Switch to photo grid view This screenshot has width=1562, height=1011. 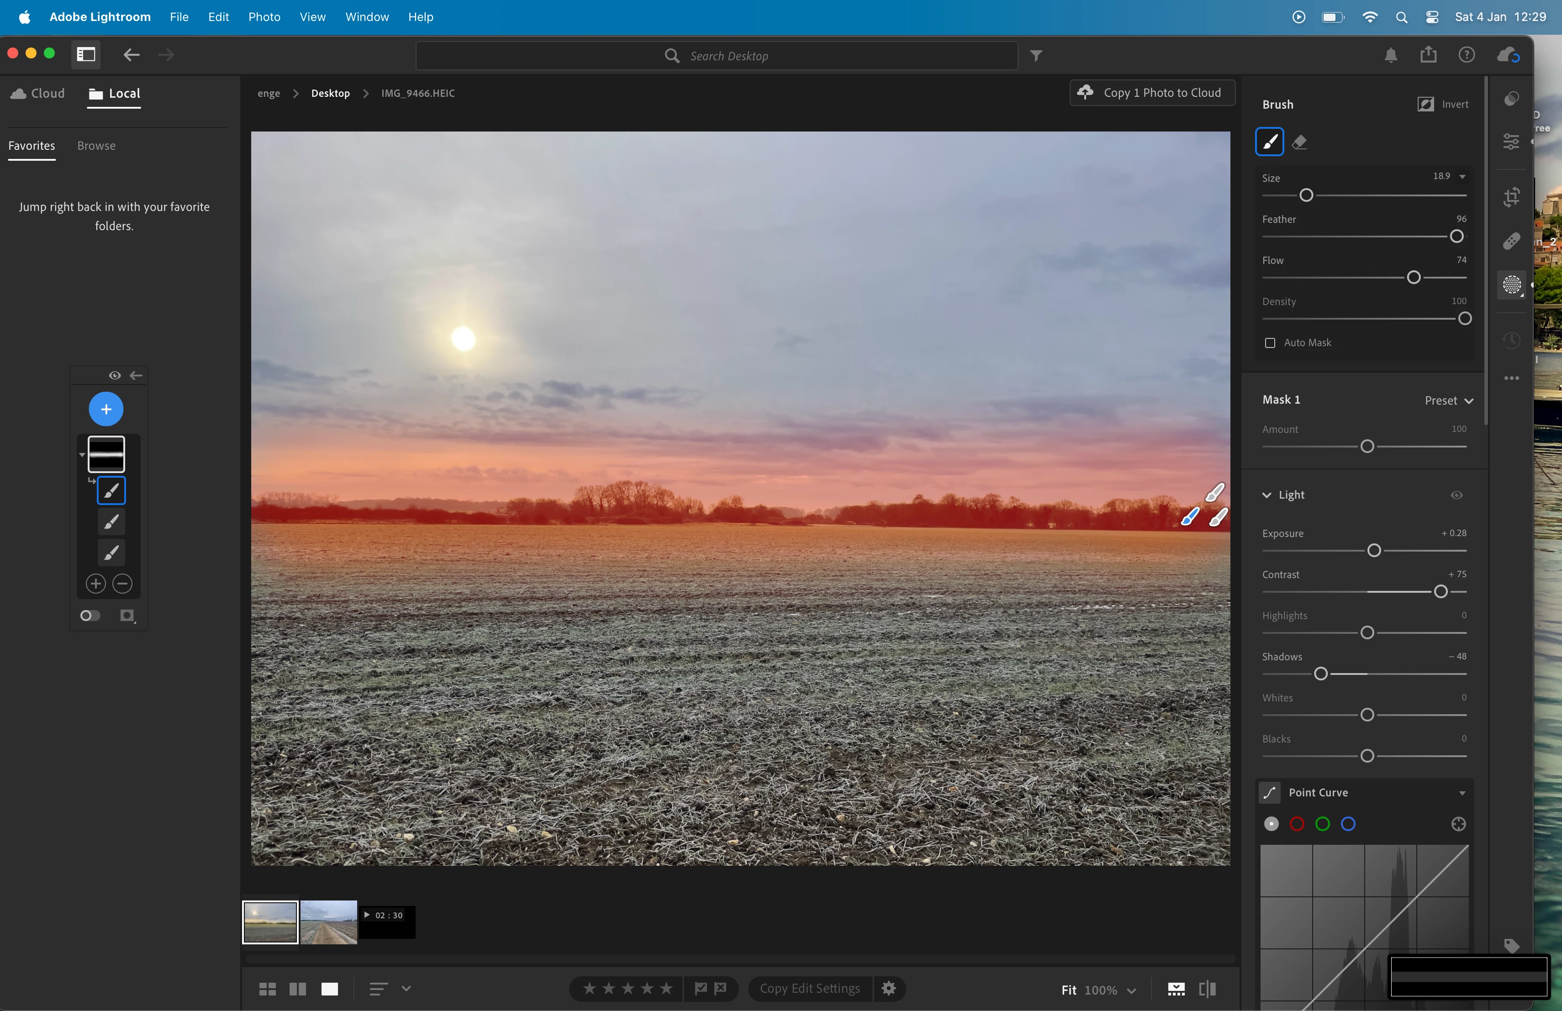coord(267,989)
